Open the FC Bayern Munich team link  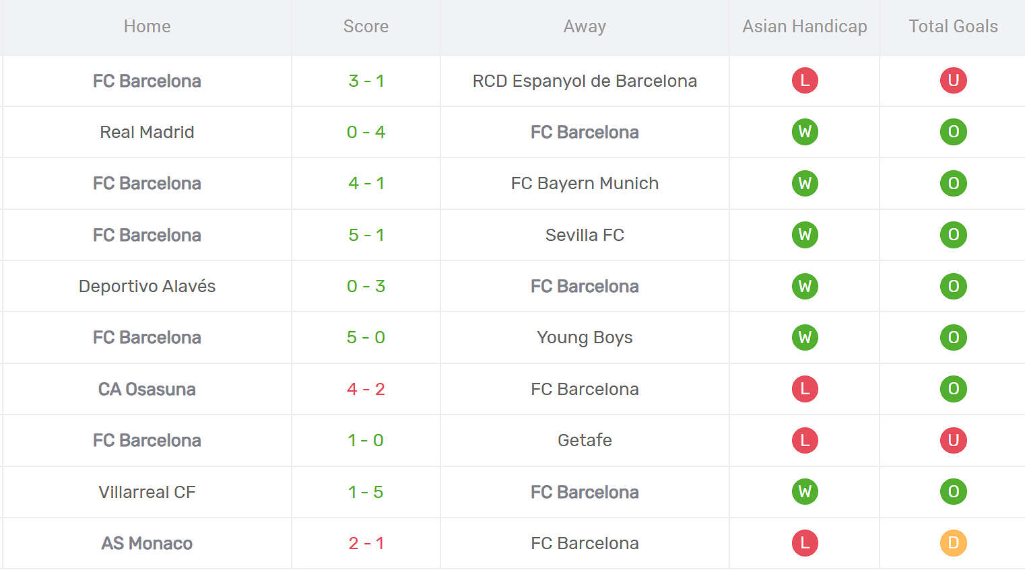pyautogui.click(x=585, y=183)
